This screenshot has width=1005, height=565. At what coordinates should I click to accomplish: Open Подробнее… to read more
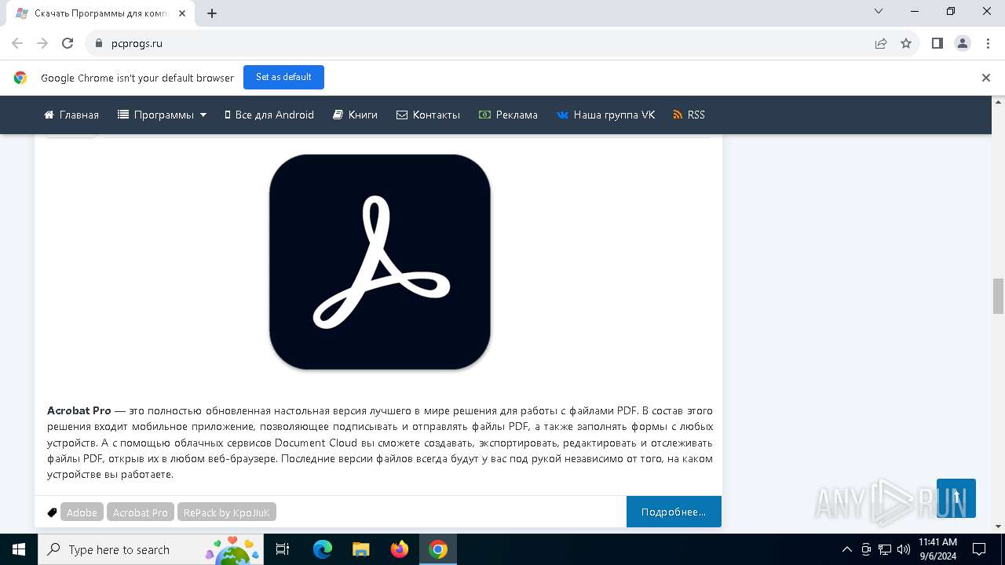tap(674, 512)
